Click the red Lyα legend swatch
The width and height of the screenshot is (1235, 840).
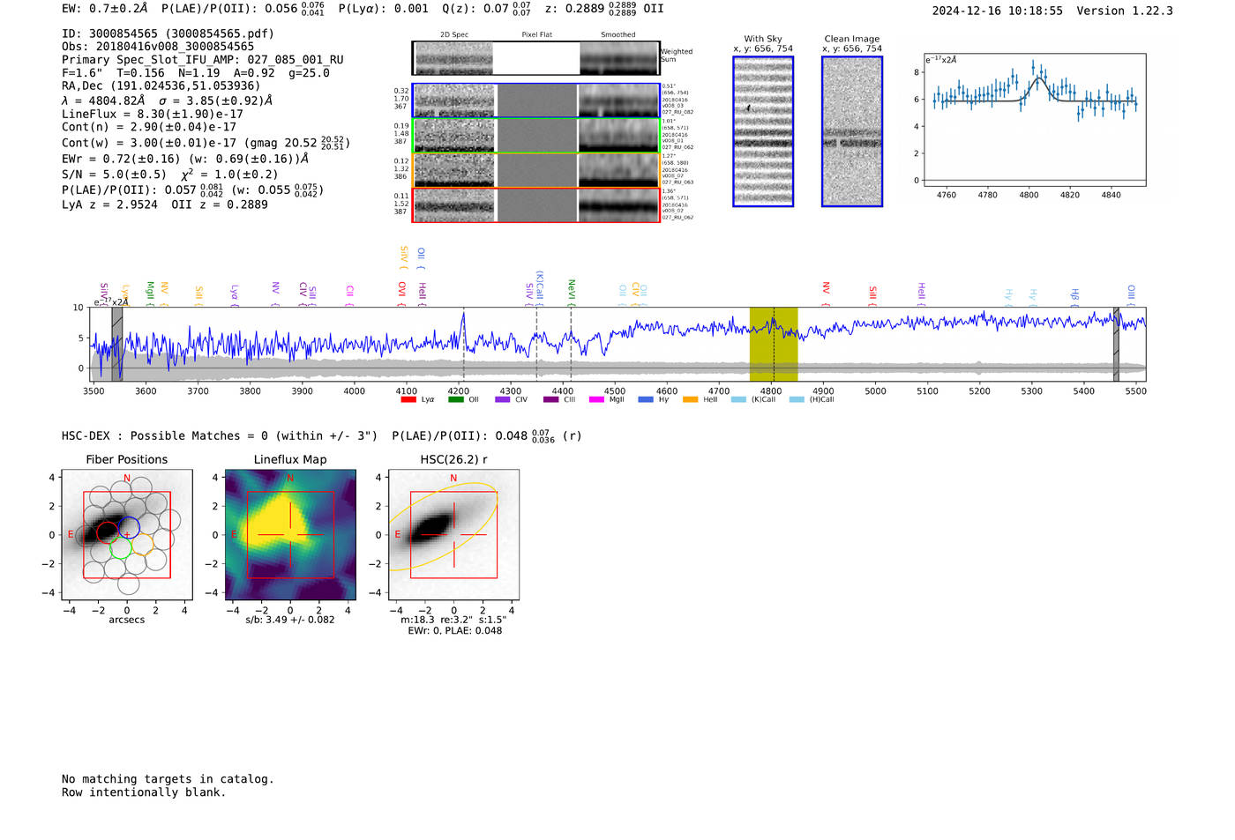(x=408, y=399)
